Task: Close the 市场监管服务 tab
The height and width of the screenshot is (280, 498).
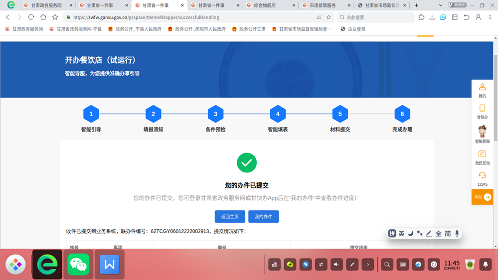Action: [349, 5]
